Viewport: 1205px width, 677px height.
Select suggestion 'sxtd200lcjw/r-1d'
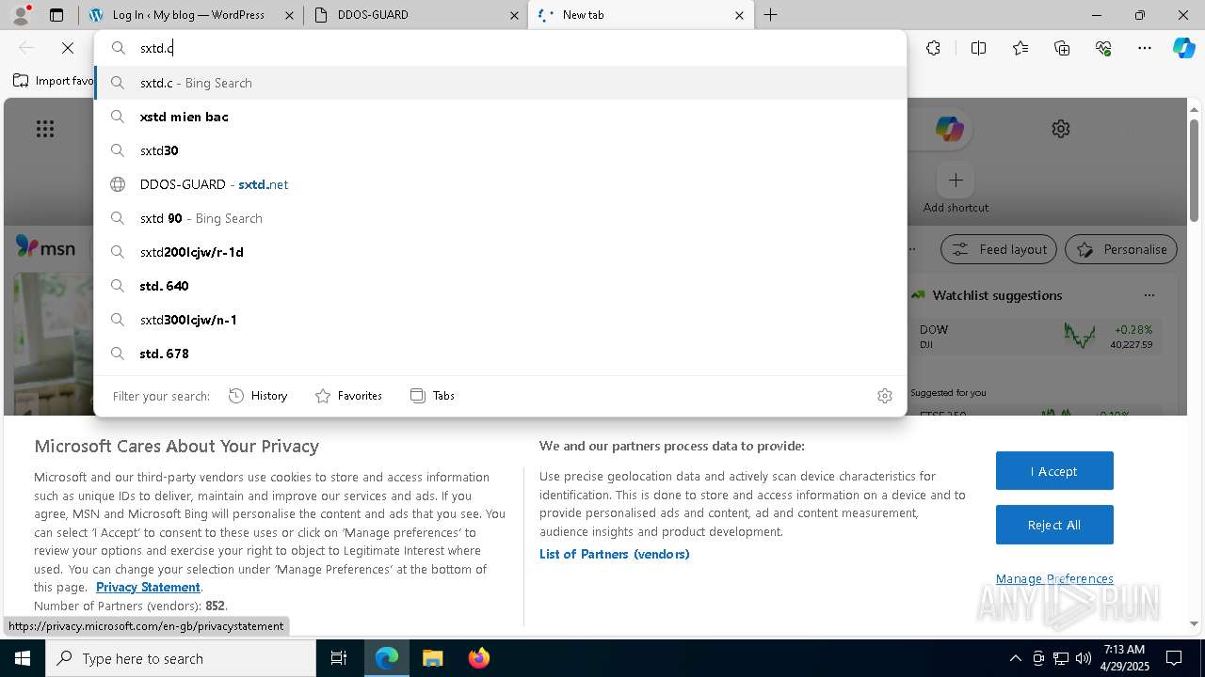500,252
